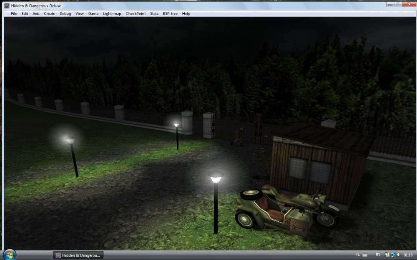Select the nearest lit lamp post
Viewport: 417px width, 260px height.
pos(216,202)
